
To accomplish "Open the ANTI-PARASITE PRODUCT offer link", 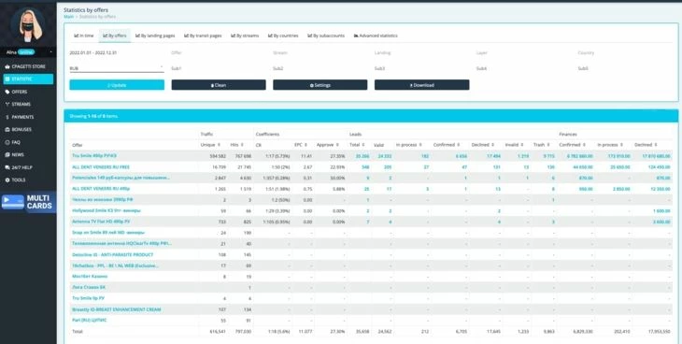I will point(113,255).
